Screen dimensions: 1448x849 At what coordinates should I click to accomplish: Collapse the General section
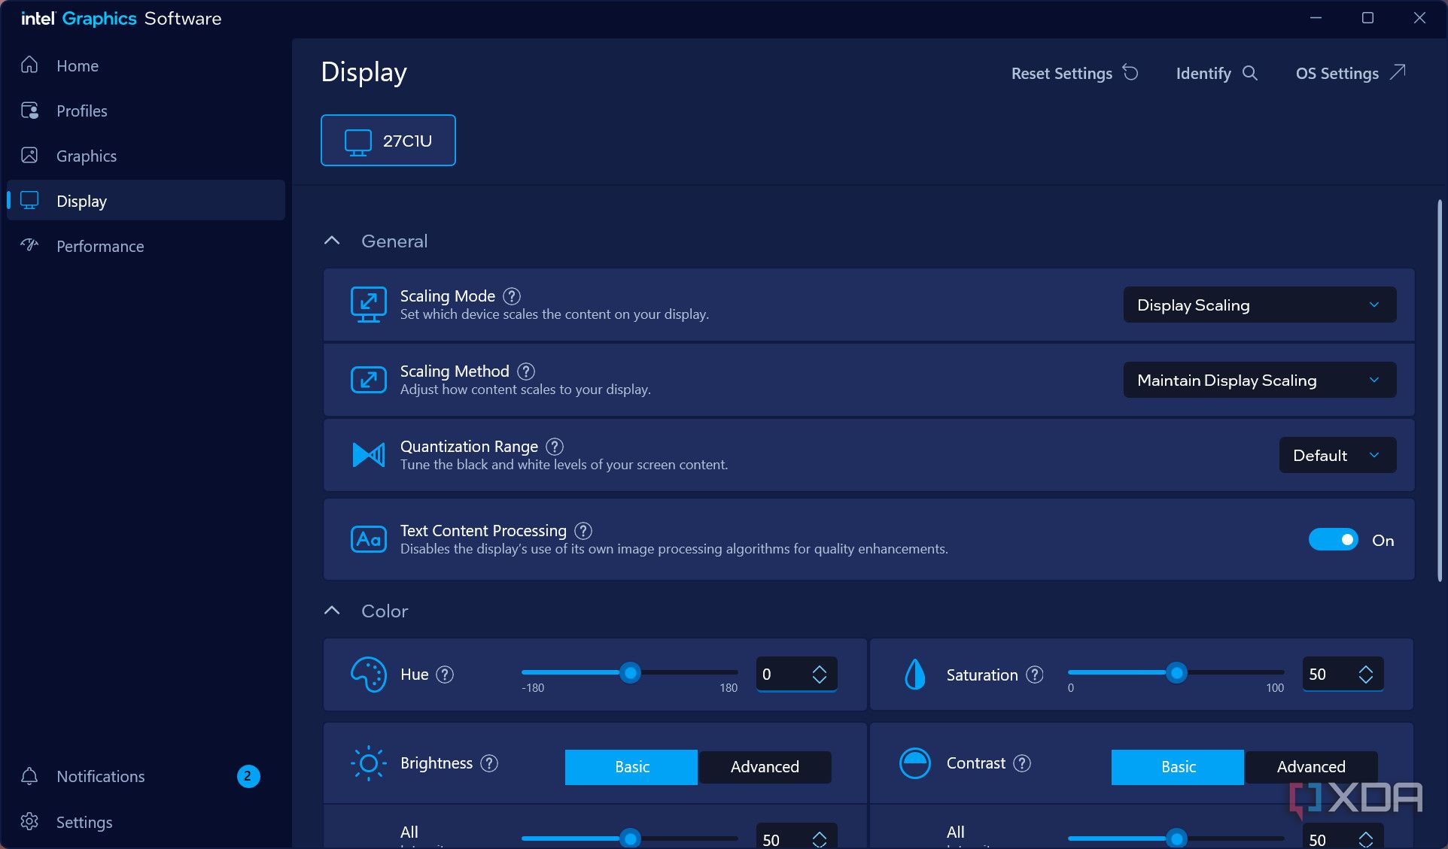pos(332,241)
